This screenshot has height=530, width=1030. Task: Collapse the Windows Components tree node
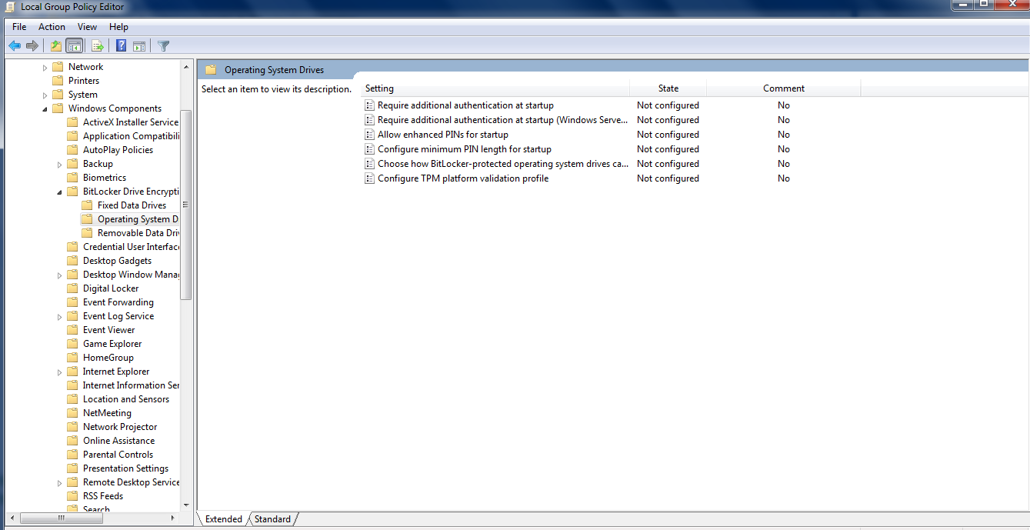coord(45,108)
